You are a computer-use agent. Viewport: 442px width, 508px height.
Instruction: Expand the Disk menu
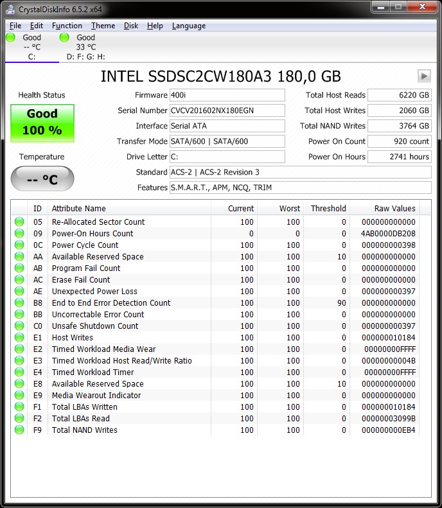tap(131, 26)
